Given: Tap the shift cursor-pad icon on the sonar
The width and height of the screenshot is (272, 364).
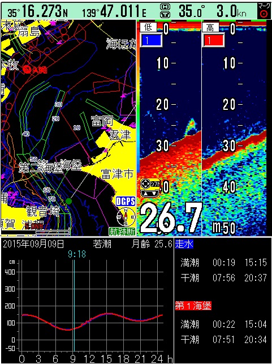Looking at the screenshot, I should (x=150, y=188).
